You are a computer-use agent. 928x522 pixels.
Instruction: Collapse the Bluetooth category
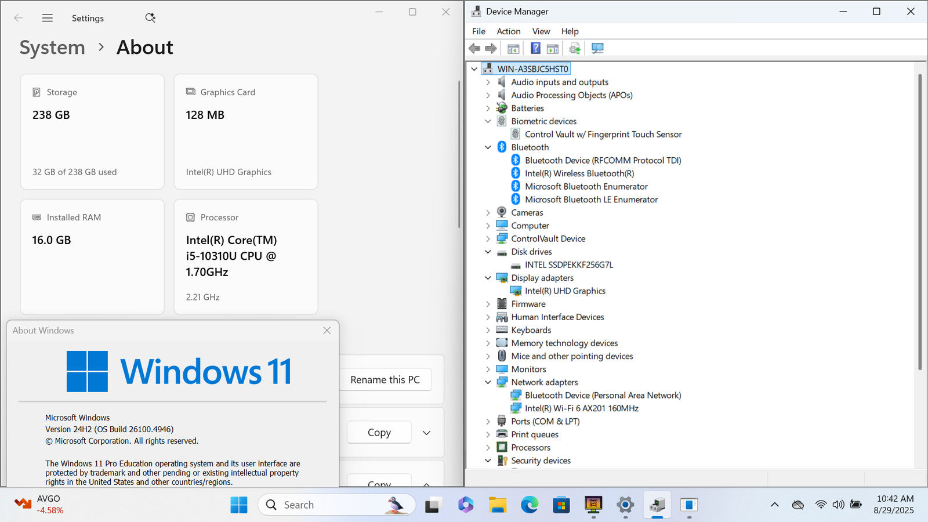488,147
